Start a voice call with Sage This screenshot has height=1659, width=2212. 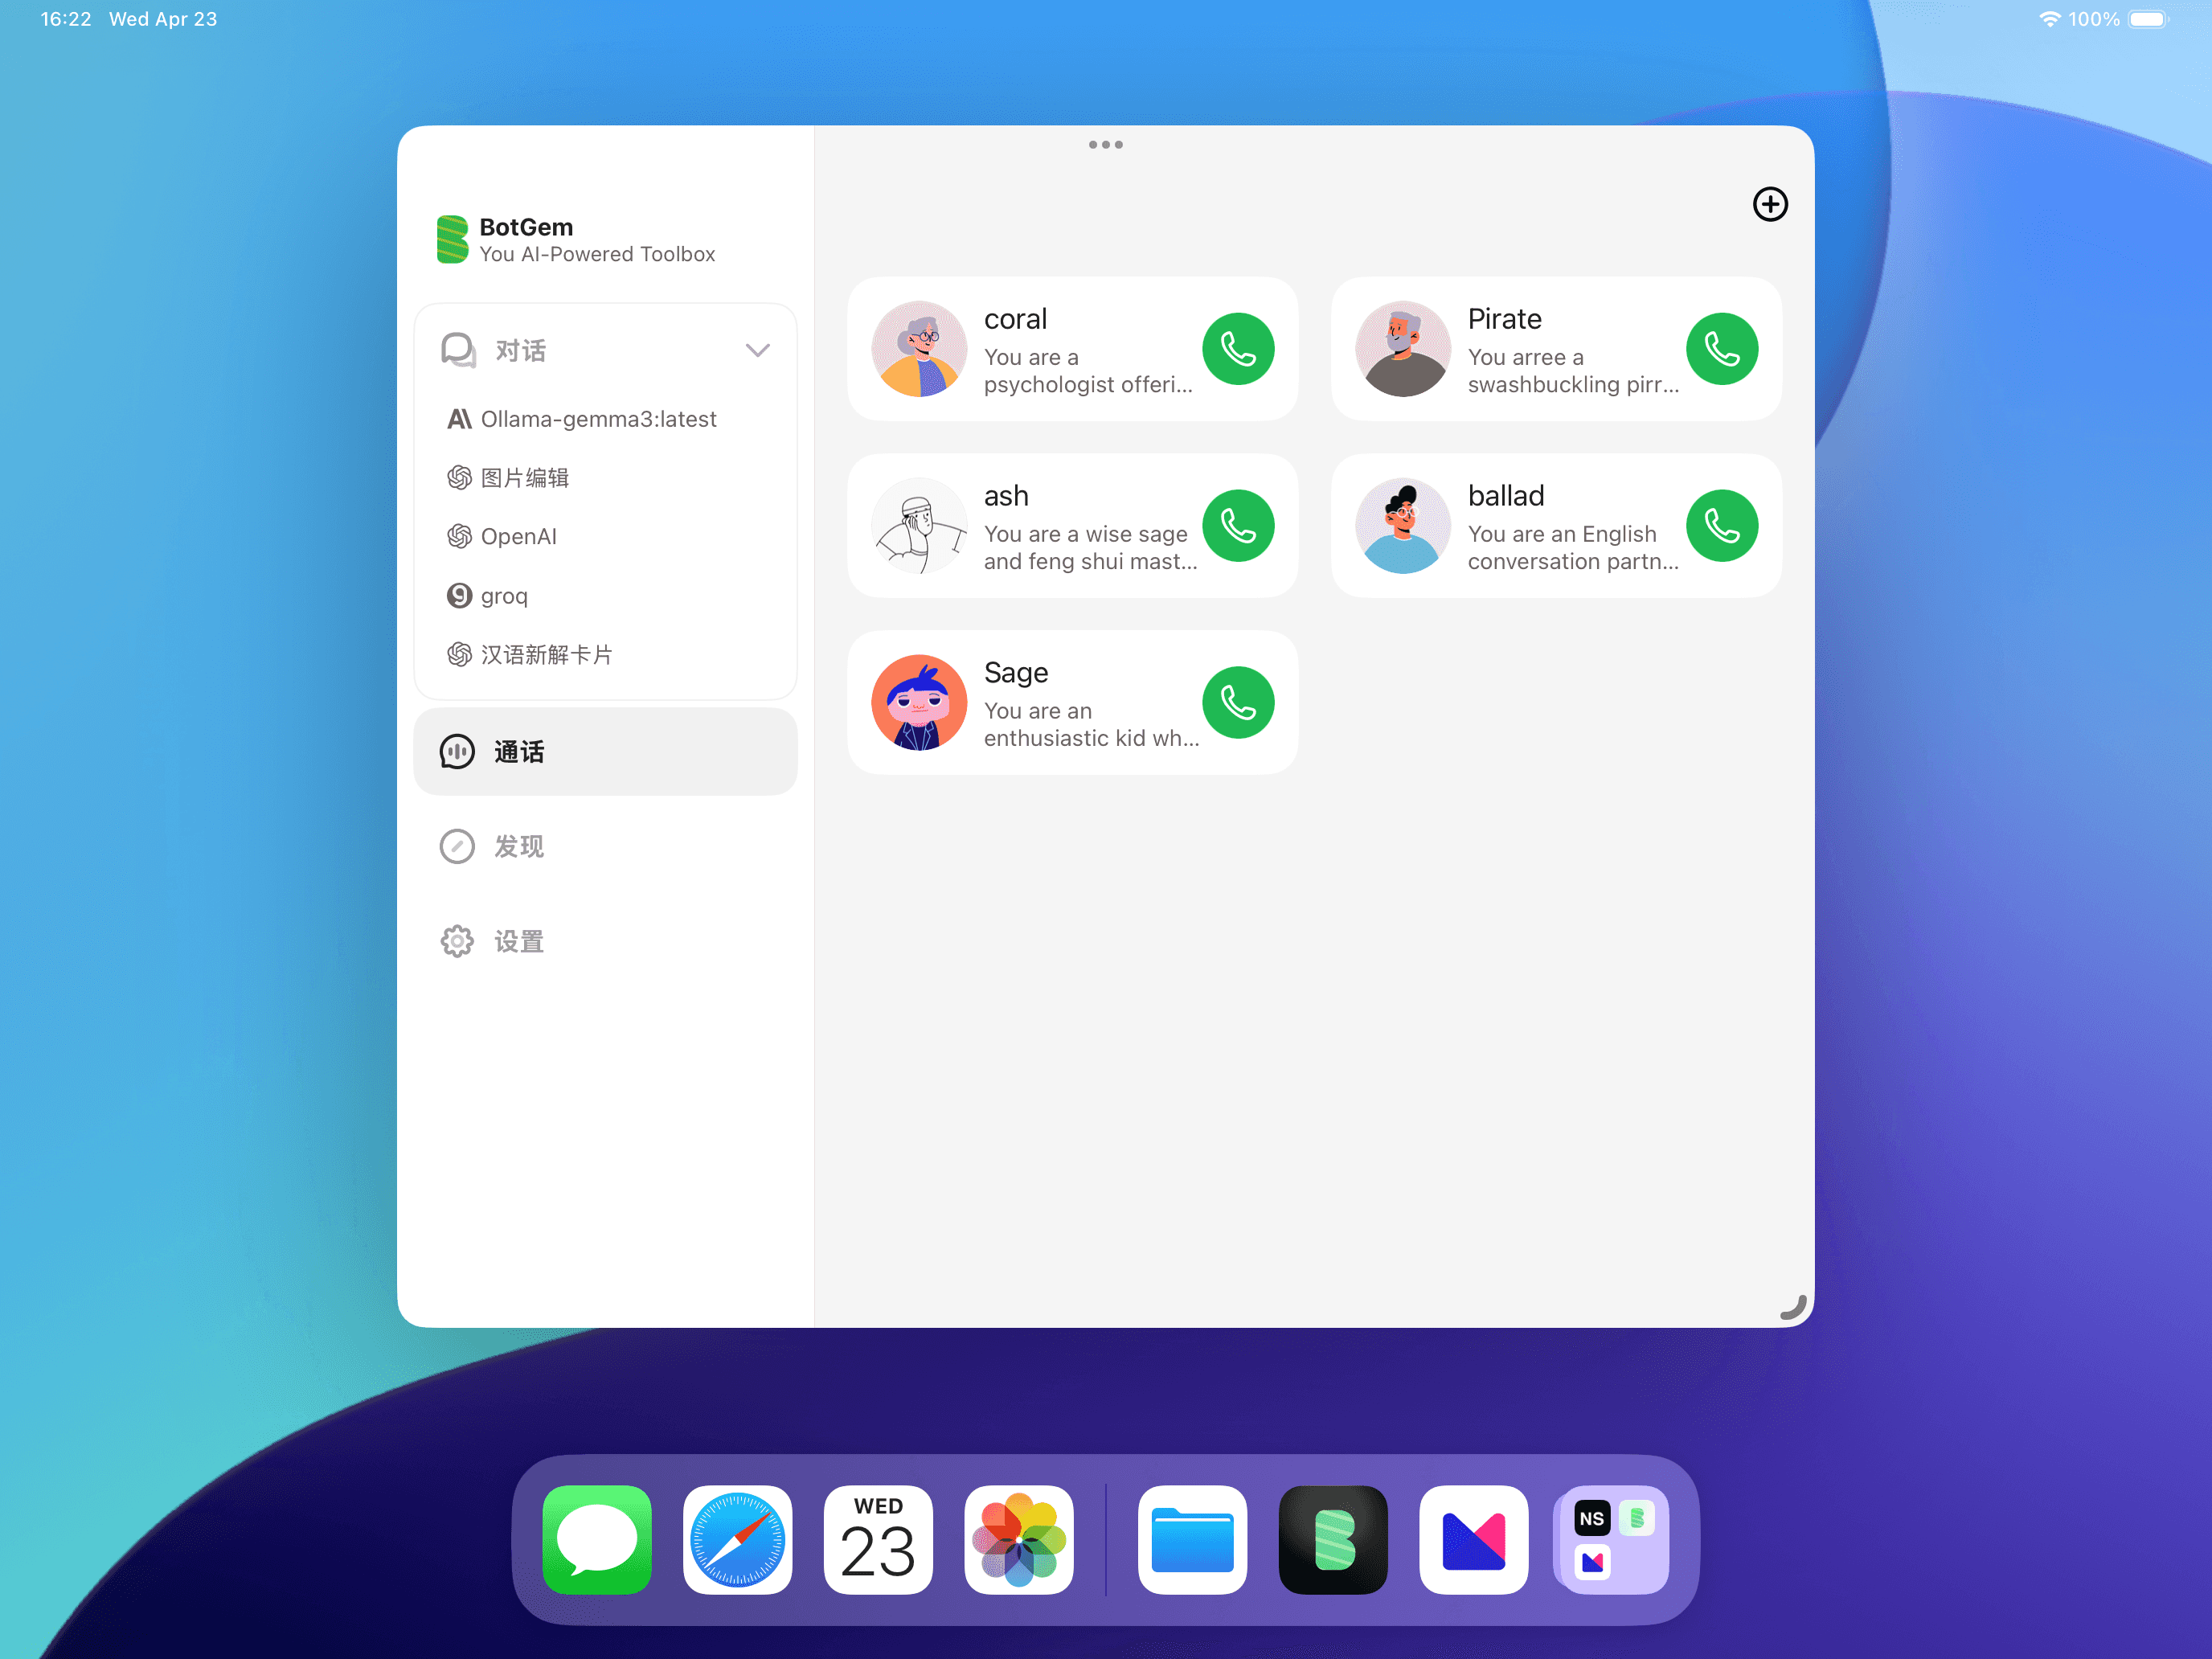coord(1237,703)
